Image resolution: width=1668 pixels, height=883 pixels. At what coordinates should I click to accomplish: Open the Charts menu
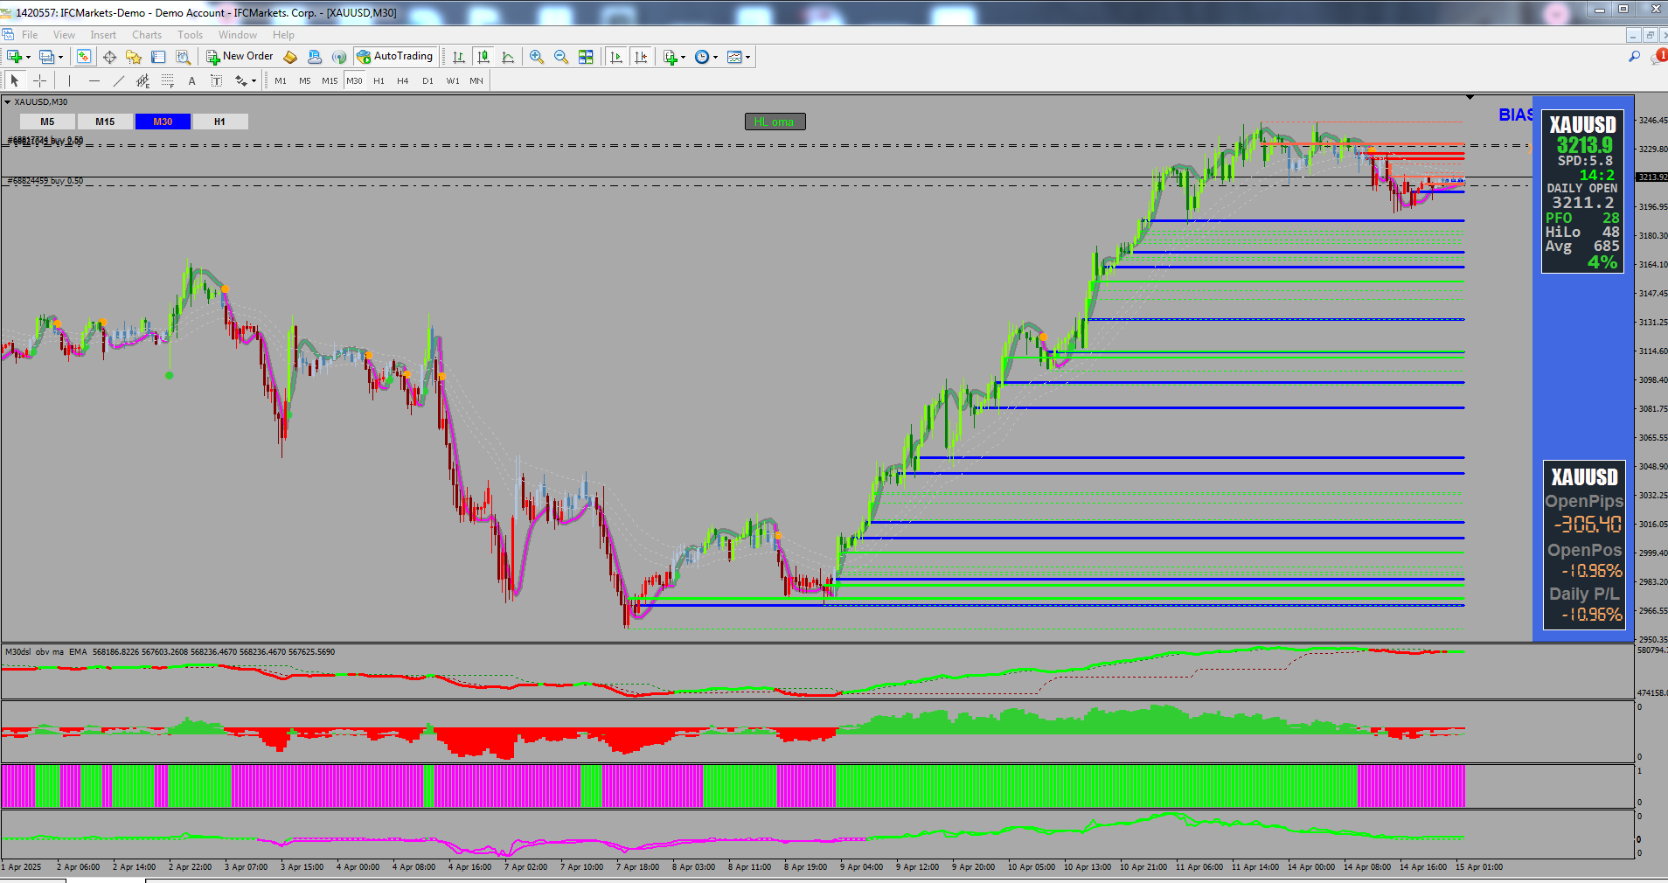click(147, 35)
